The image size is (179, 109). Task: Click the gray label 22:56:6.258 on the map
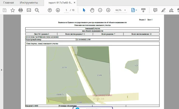98,99
